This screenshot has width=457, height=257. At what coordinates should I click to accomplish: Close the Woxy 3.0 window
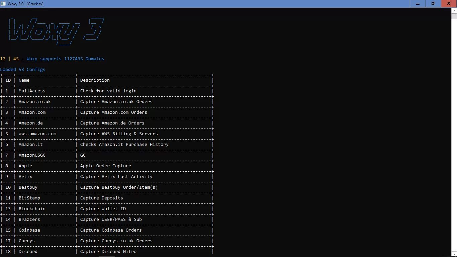click(x=449, y=3)
